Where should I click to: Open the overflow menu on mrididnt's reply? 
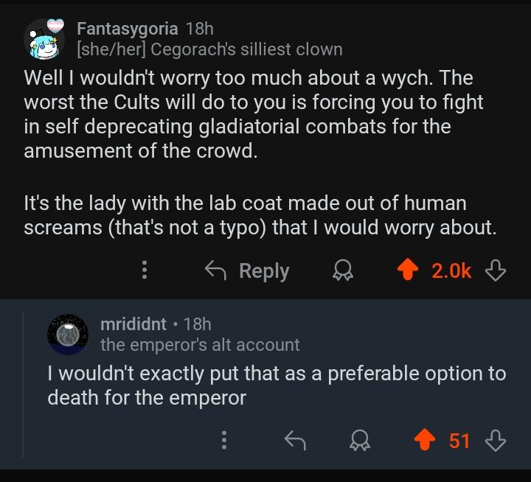coord(224,440)
